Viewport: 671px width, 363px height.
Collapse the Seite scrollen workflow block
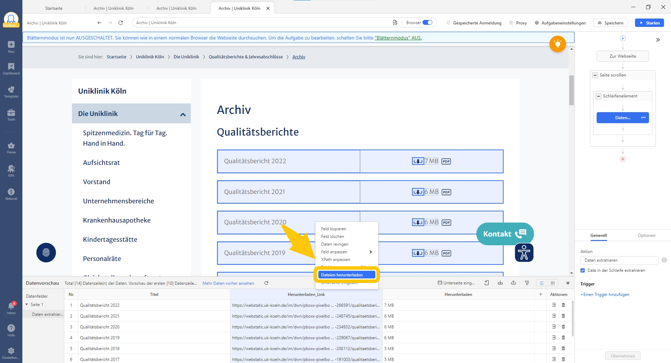[x=595, y=75]
